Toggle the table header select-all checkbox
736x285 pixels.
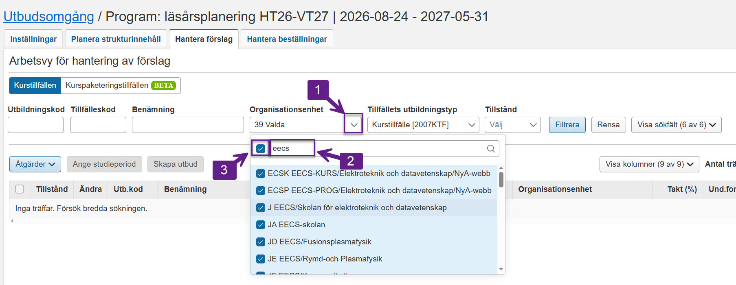[x=20, y=189]
